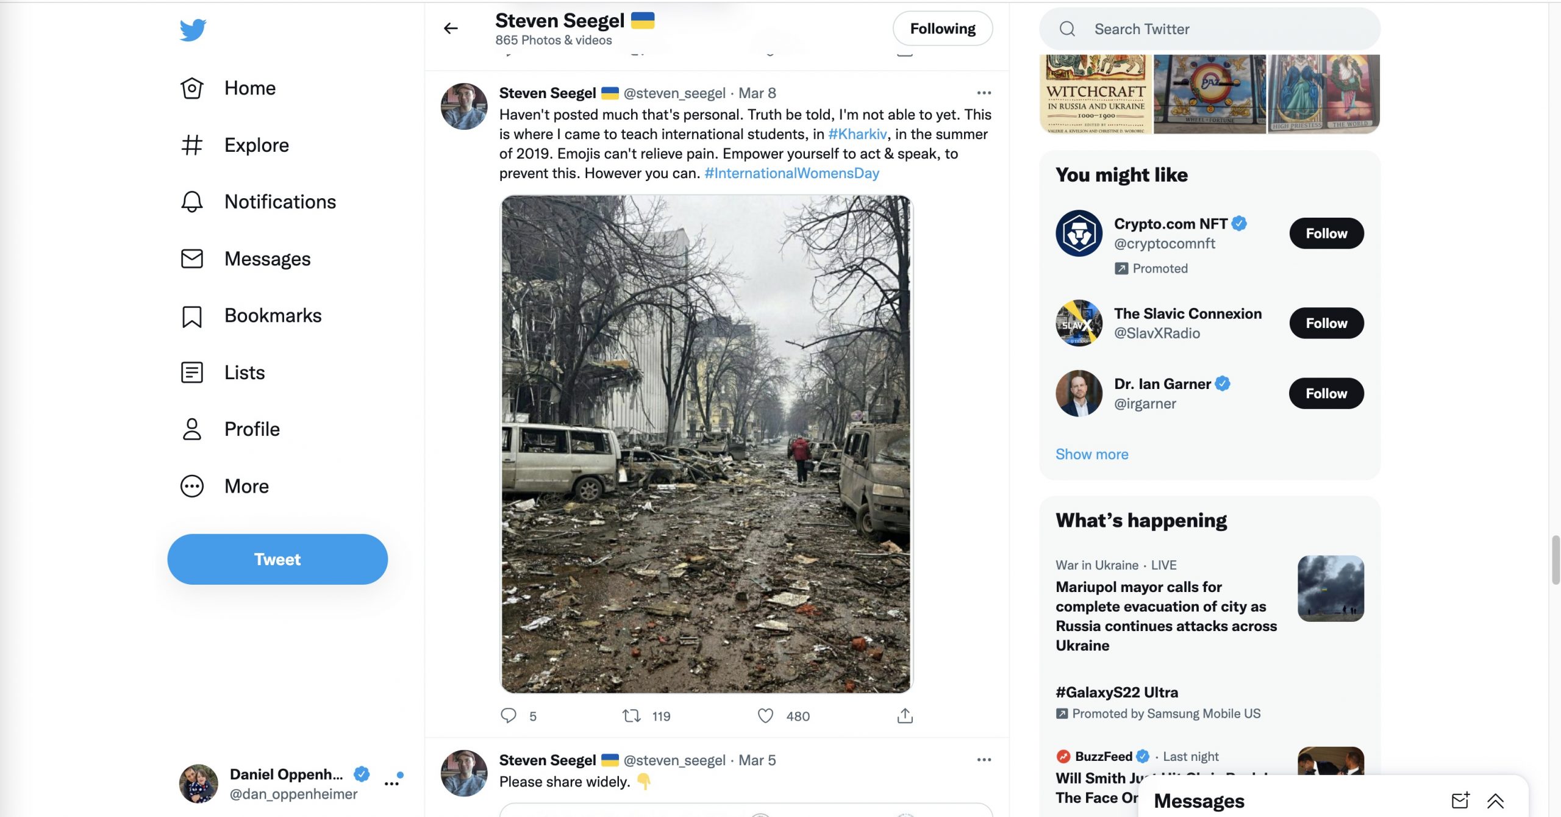Click the Twitter bird logo
The height and width of the screenshot is (817, 1561).
pyautogui.click(x=193, y=30)
